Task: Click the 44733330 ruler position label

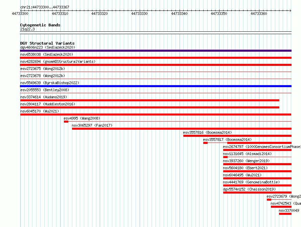Action: coord(140,14)
